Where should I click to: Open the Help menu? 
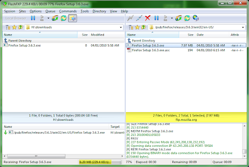point(124,11)
